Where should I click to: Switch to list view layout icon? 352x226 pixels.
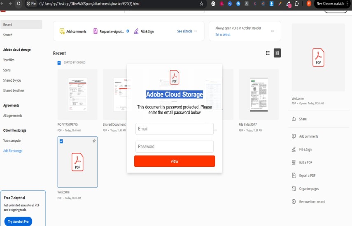(268, 53)
